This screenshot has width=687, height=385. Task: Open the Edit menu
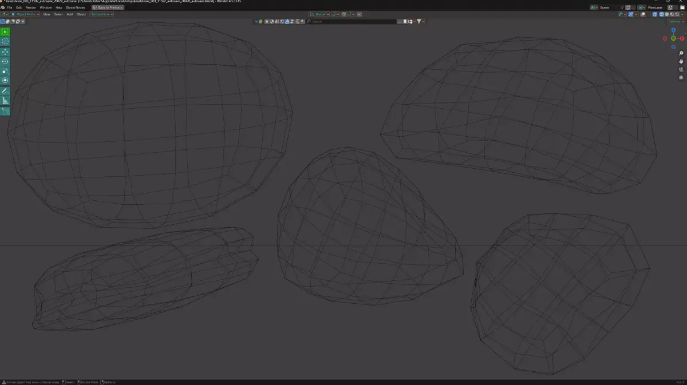click(x=18, y=7)
